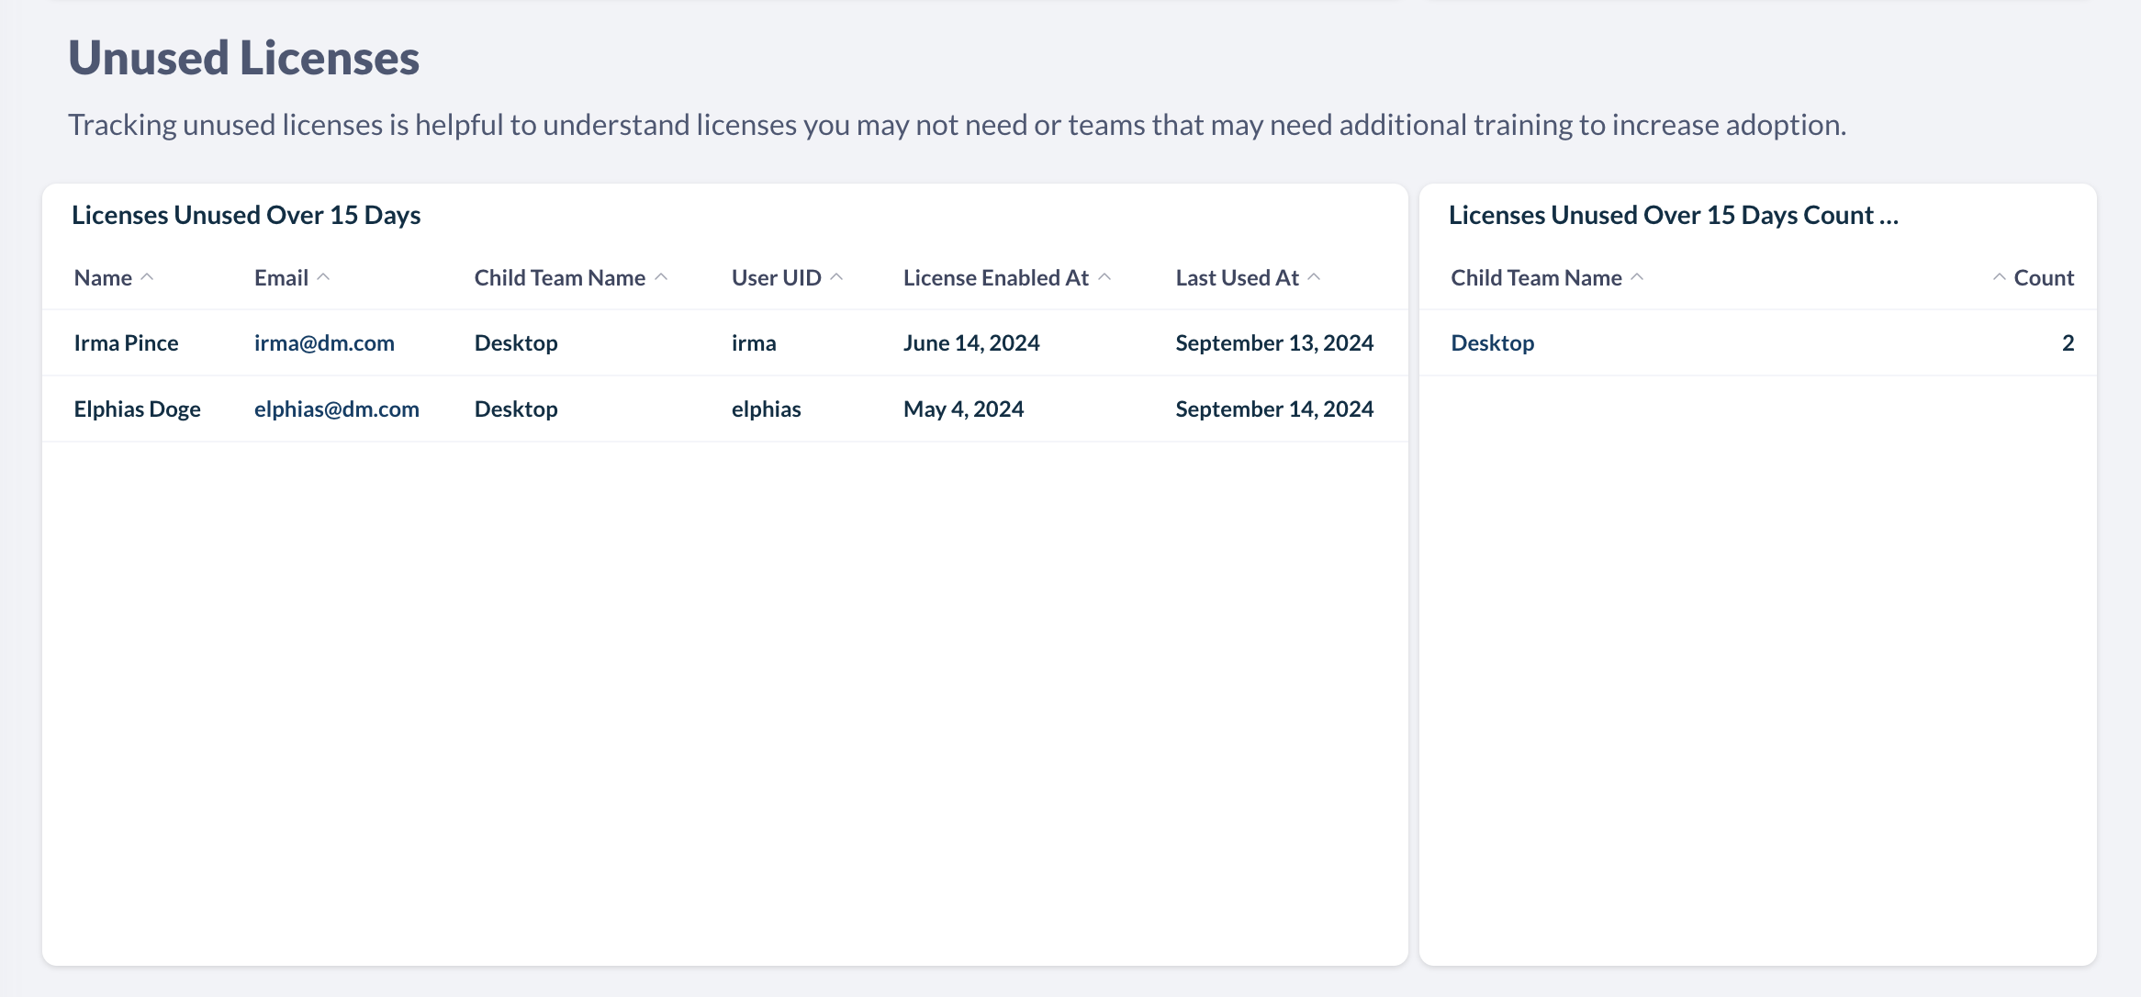Select the Irma Pince name cell
Viewport: 2141px width, 997px height.
click(126, 342)
